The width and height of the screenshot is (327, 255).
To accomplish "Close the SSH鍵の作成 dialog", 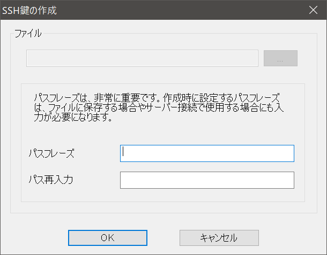I will coord(313,10).
